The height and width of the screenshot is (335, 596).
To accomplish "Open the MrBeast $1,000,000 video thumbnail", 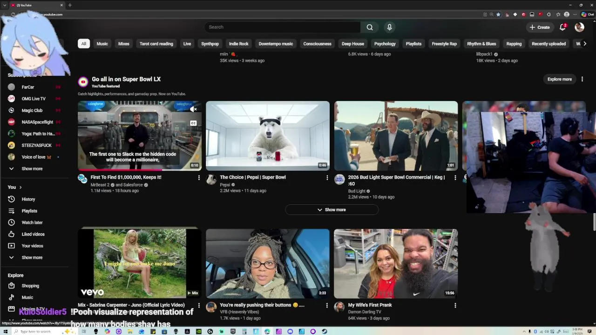I will point(140,135).
